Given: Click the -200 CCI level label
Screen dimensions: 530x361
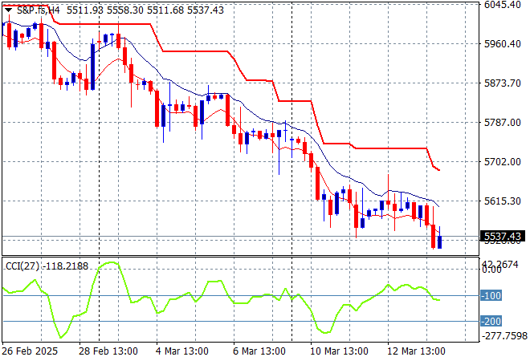Looking at the screenshot, I should pyautogui.click(x=491, y=321).
